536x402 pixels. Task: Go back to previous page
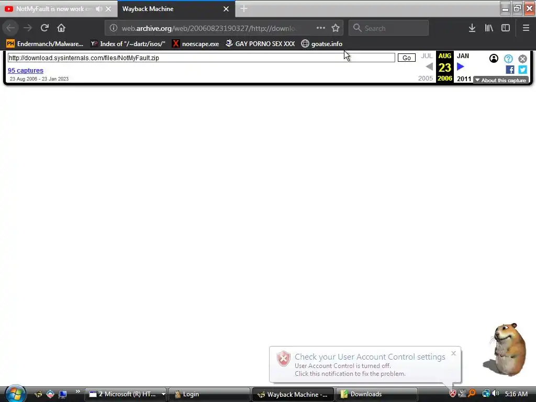pos(10,28)
